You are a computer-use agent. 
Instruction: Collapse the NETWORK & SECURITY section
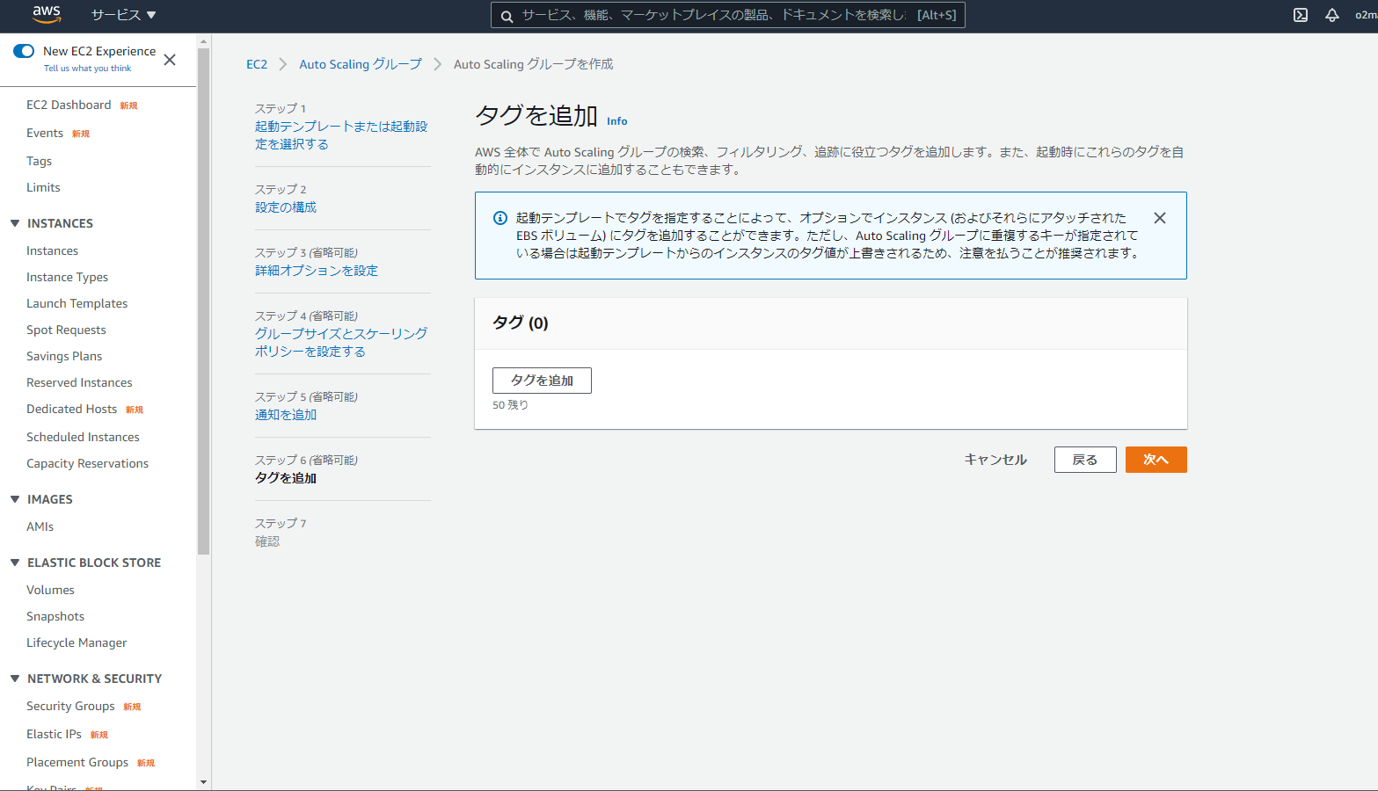click(15, 679)
